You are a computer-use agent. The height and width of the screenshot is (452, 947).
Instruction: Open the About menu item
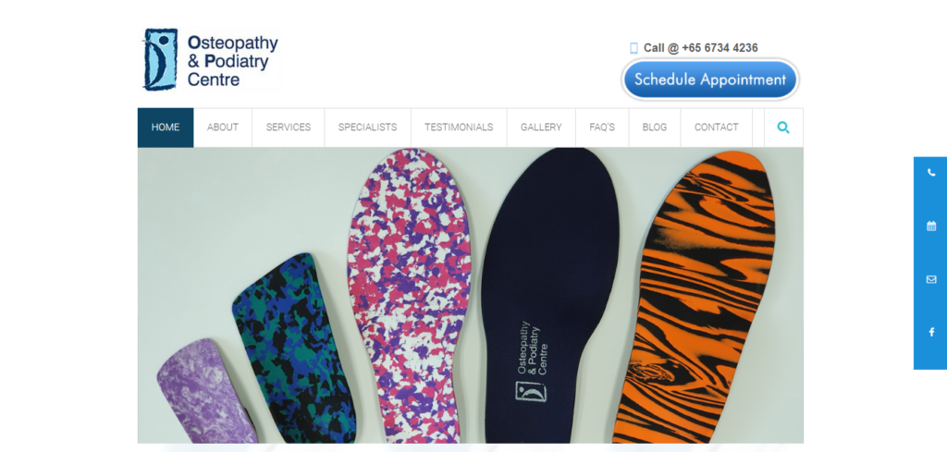click(223, 128)
